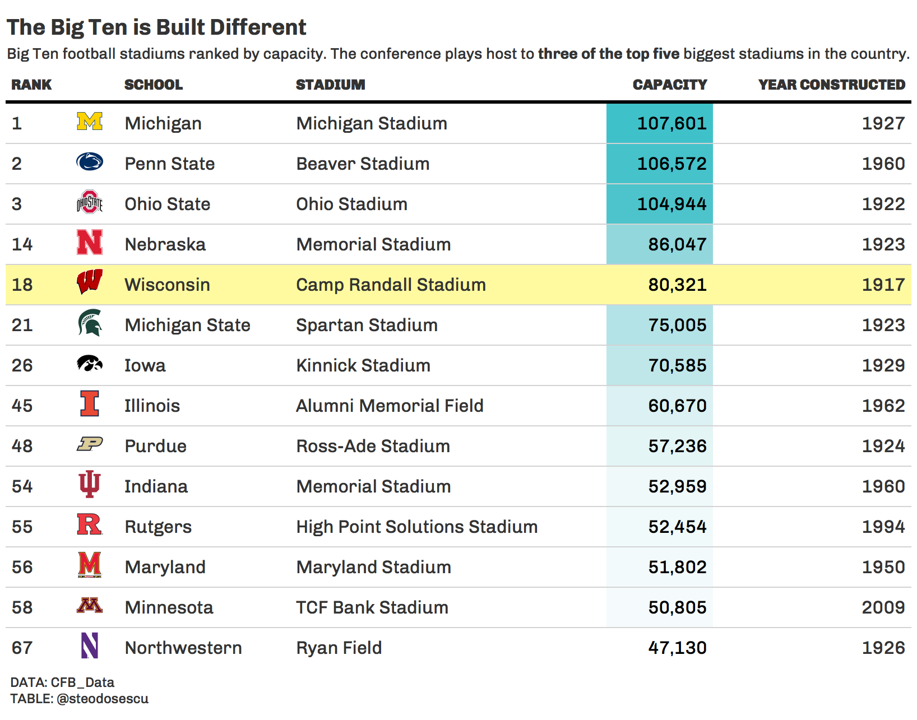Click the 60,670 capacity cell

click(660, 406)
